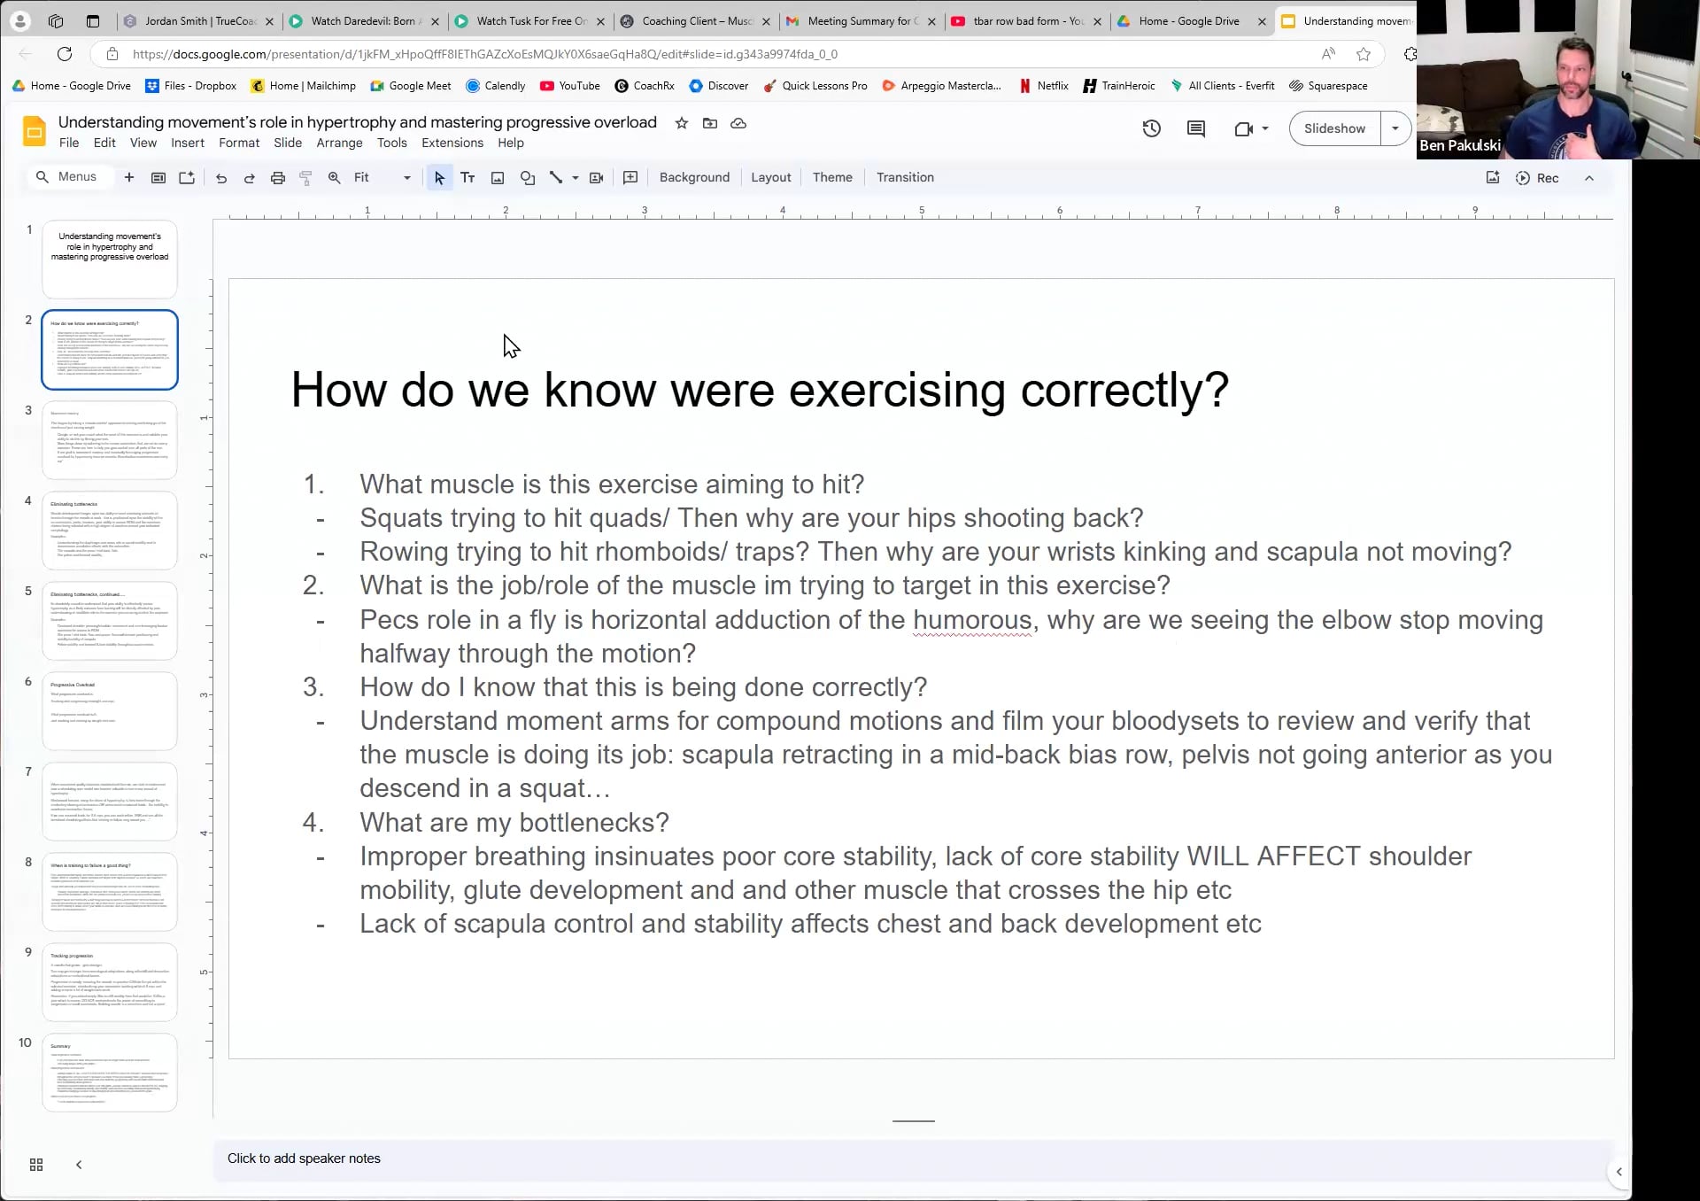The height and width of the screenshot is (1201, 1700).
Task: Close the Home - Google Drive tab
Action: coord(1263,21)
